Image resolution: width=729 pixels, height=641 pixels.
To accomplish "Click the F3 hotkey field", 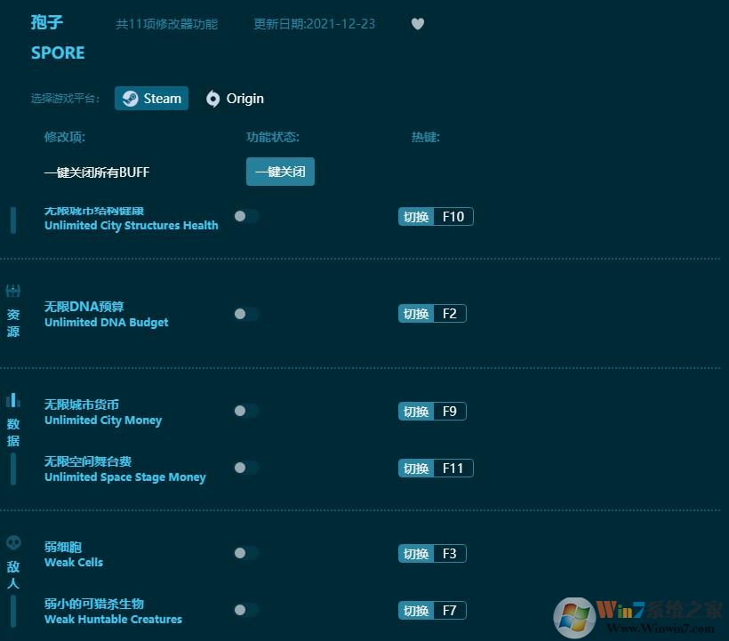I will click(450, 554).
